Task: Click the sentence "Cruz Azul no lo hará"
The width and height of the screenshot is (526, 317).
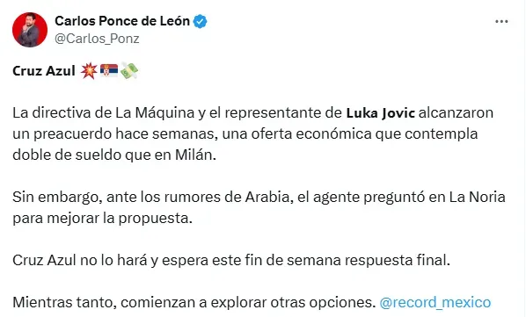Action: 231,261
